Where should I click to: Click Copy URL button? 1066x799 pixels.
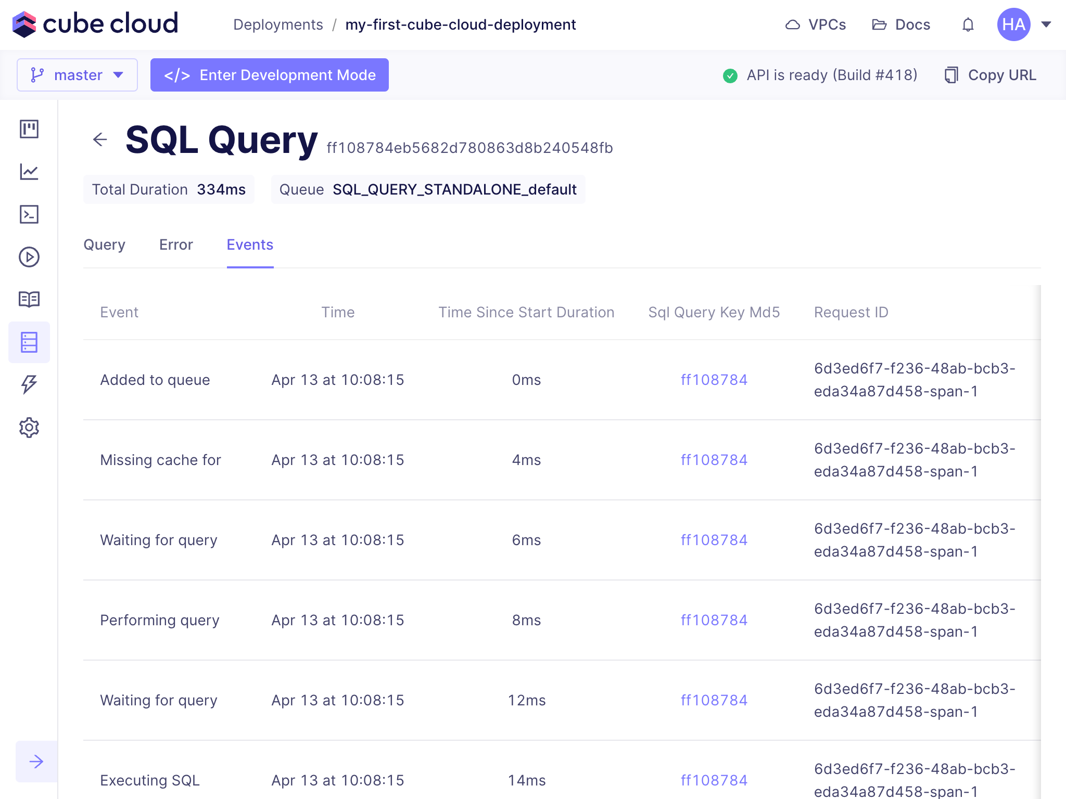[991, 75]
